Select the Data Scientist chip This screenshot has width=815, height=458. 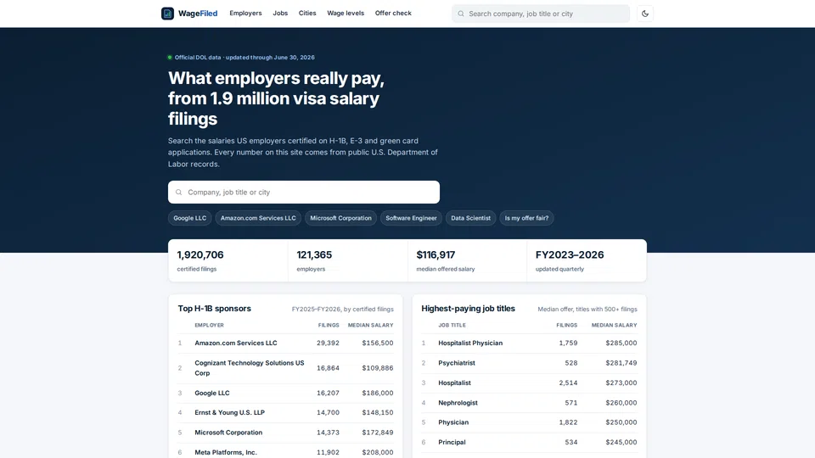[470, 218]
